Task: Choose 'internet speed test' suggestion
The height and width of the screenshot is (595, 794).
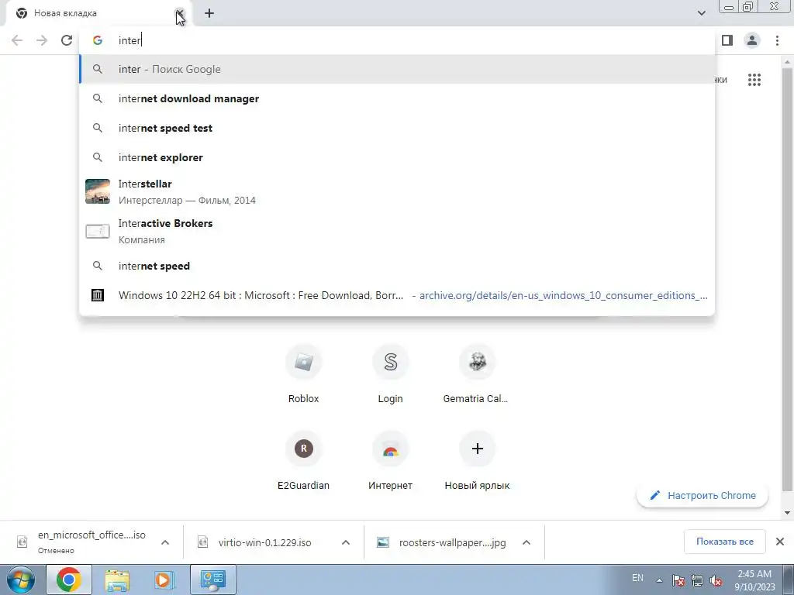Action: pyautogui.click(x=398, y=128)
